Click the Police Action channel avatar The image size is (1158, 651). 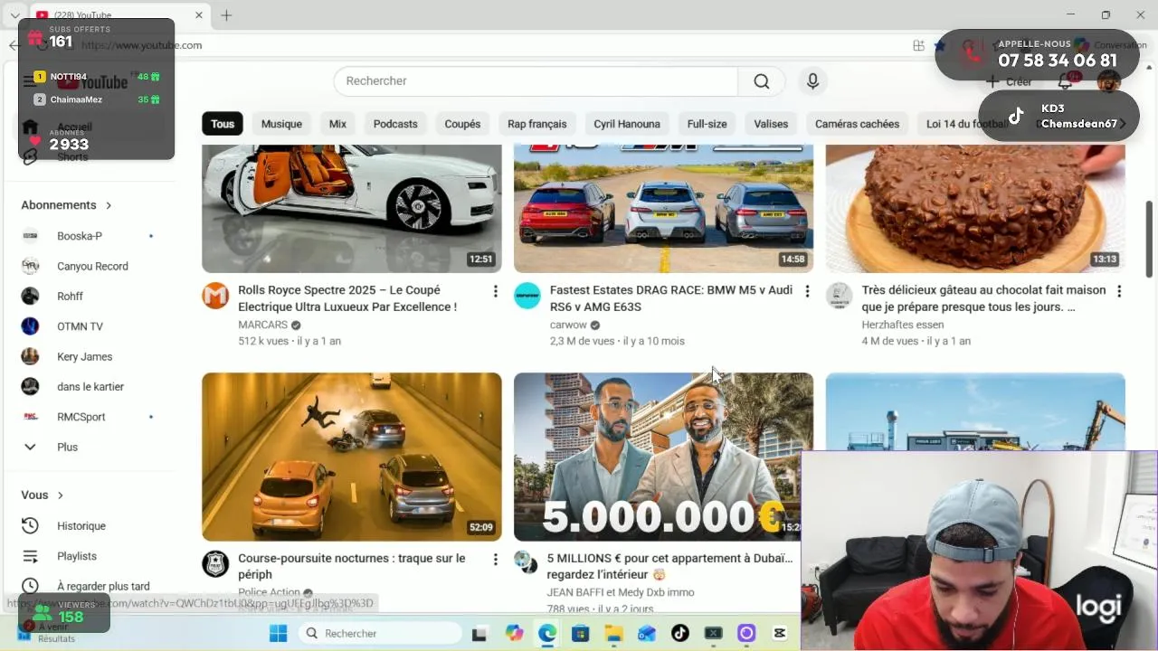click(x=215, y=564)
